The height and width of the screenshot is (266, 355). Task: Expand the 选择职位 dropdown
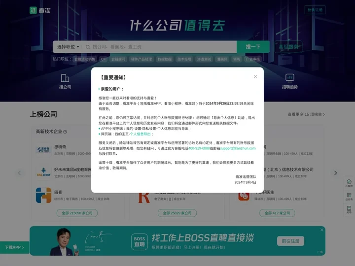click(68, 47)
